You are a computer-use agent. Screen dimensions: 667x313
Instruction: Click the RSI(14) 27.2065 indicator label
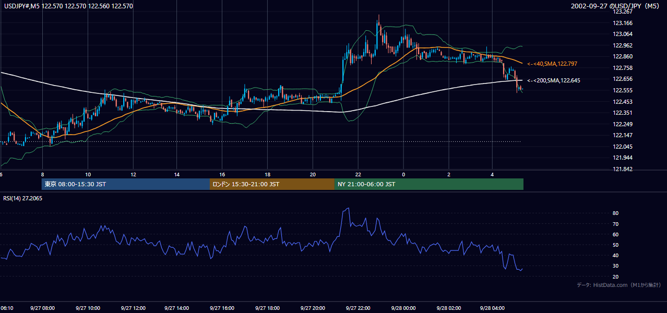pos(22,198)
